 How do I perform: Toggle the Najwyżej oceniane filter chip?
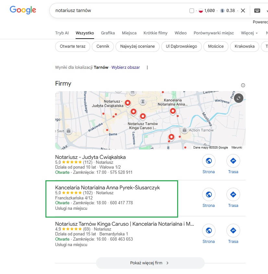pos(138,46)
